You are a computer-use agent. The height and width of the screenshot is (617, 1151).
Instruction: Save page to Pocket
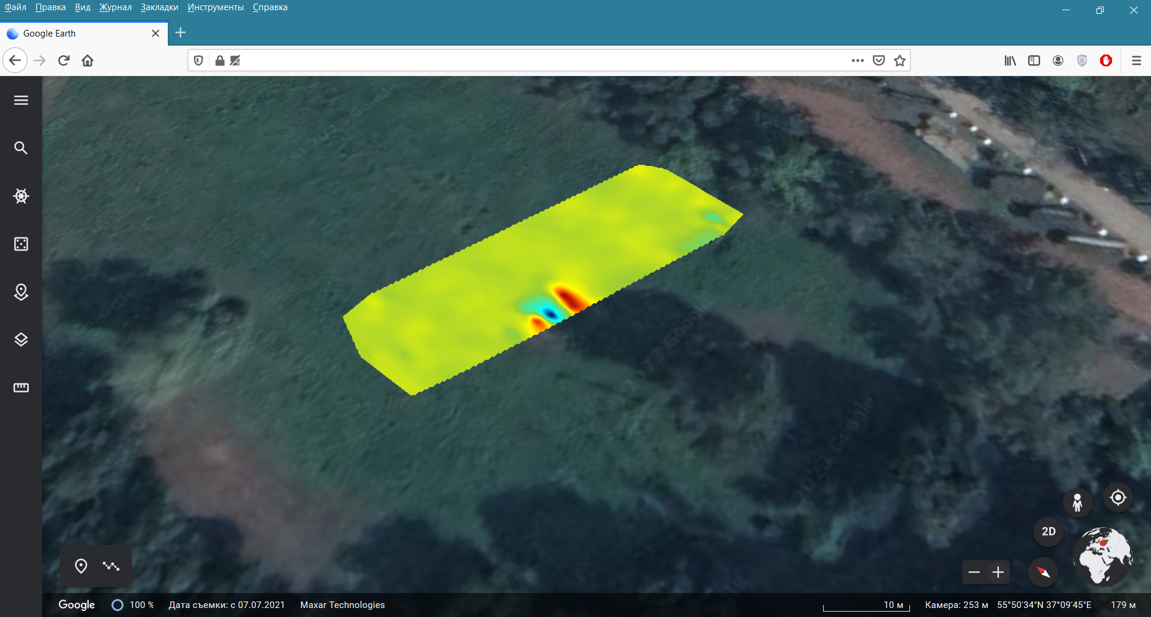[879, 61]
